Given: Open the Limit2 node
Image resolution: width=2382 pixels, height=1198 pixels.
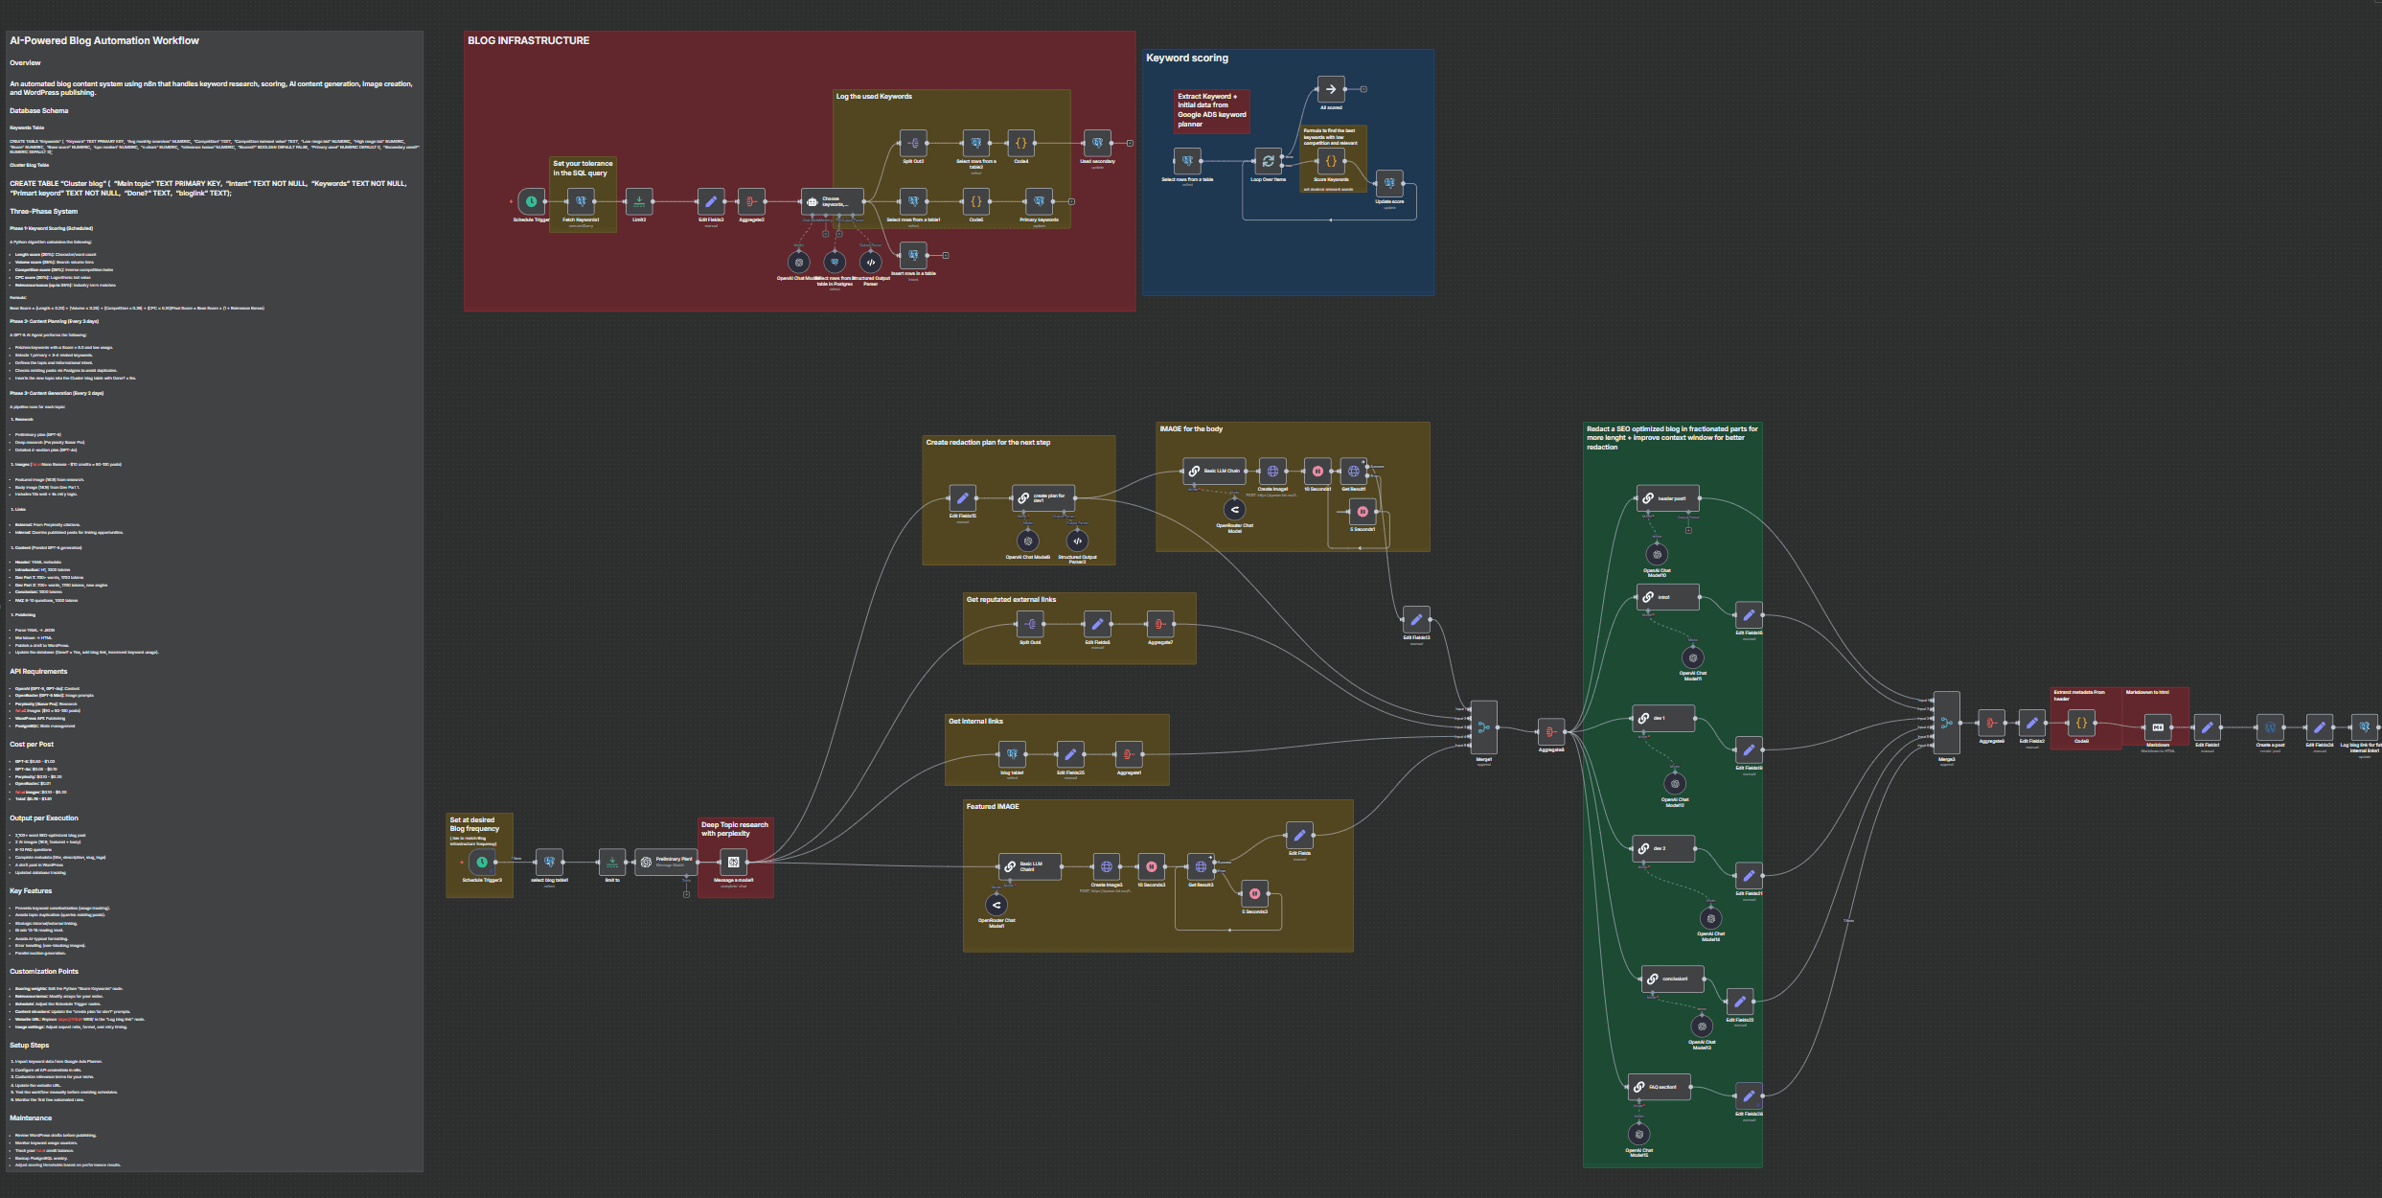Looking at the screenshot, I should click(x=639, y=201).
